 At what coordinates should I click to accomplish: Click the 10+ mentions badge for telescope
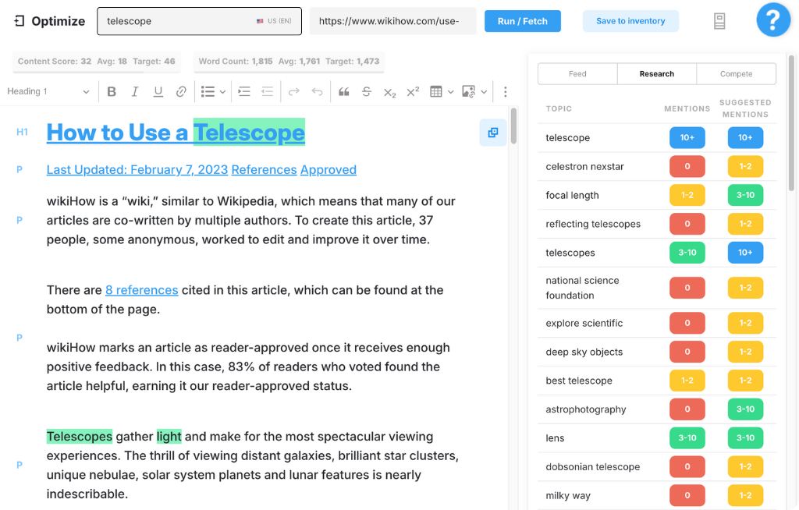687,137
